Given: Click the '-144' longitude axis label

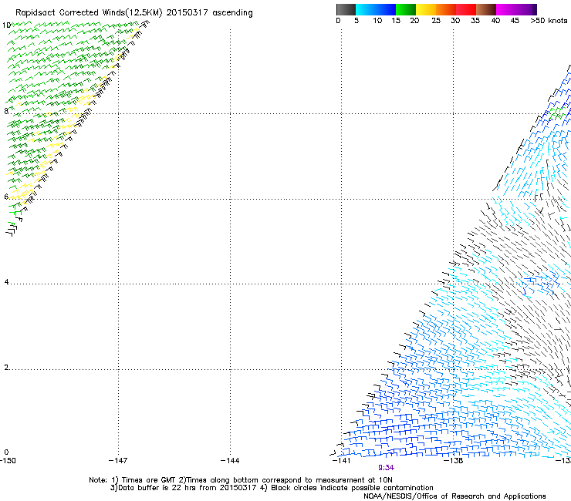Looking at the screenshot, I should [230, 461].
